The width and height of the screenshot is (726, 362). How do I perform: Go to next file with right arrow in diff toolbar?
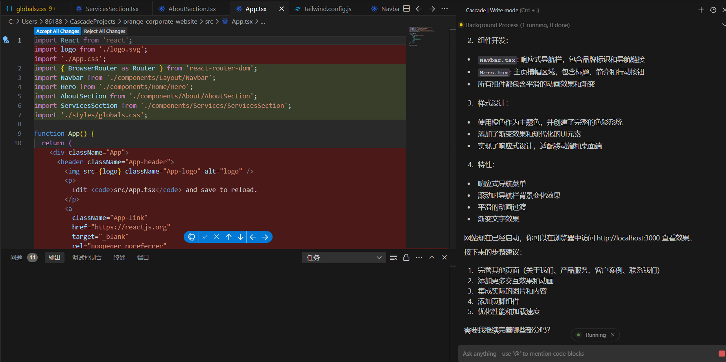[265, 237]
